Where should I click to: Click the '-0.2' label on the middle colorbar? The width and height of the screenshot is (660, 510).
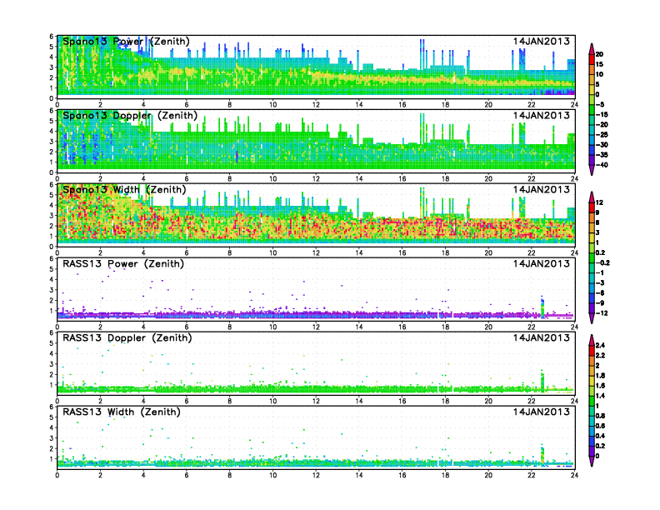602,262
